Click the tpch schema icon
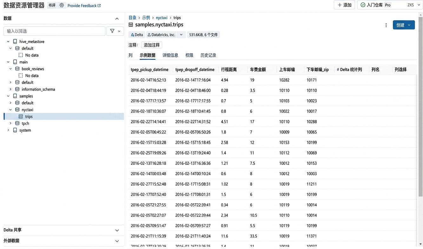423x249 pixels. pos(17,123)
